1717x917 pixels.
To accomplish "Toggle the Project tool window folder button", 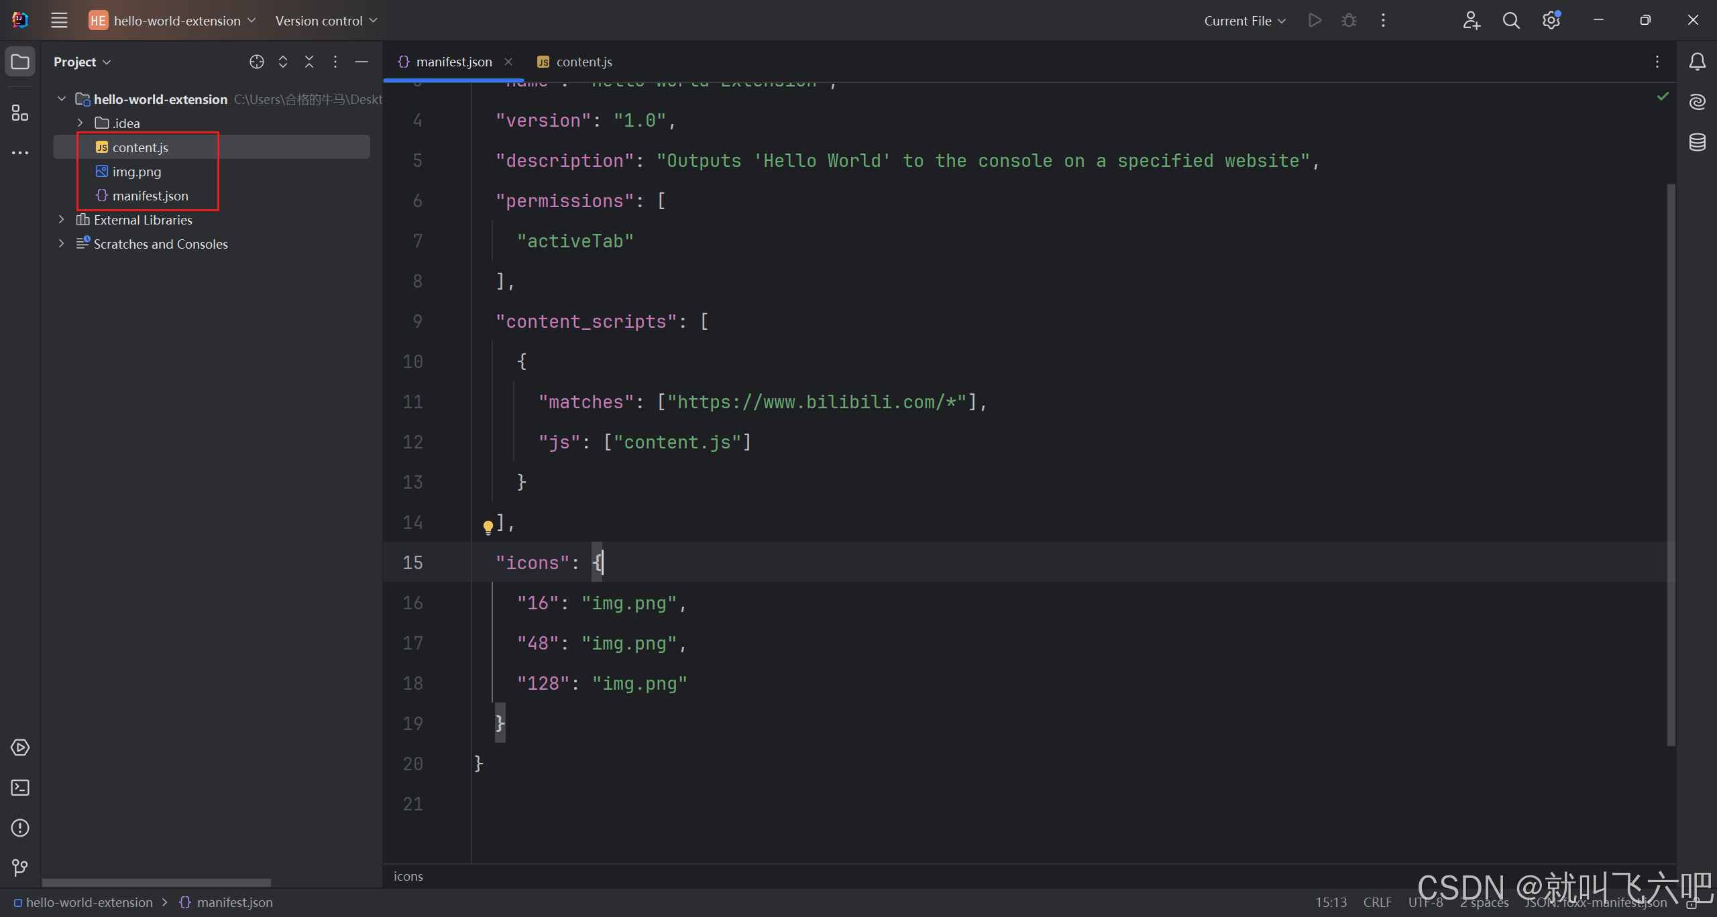I will (20, 62).
